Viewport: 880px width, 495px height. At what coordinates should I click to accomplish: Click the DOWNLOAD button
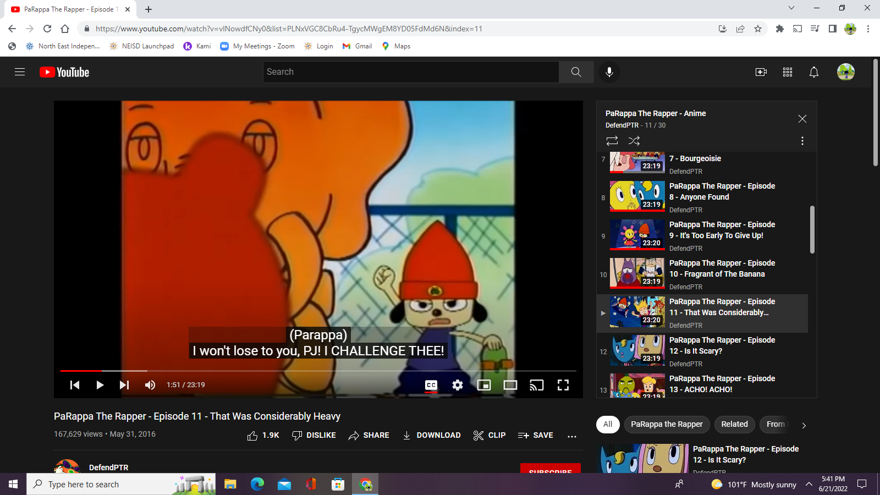[x=432, y=436]
